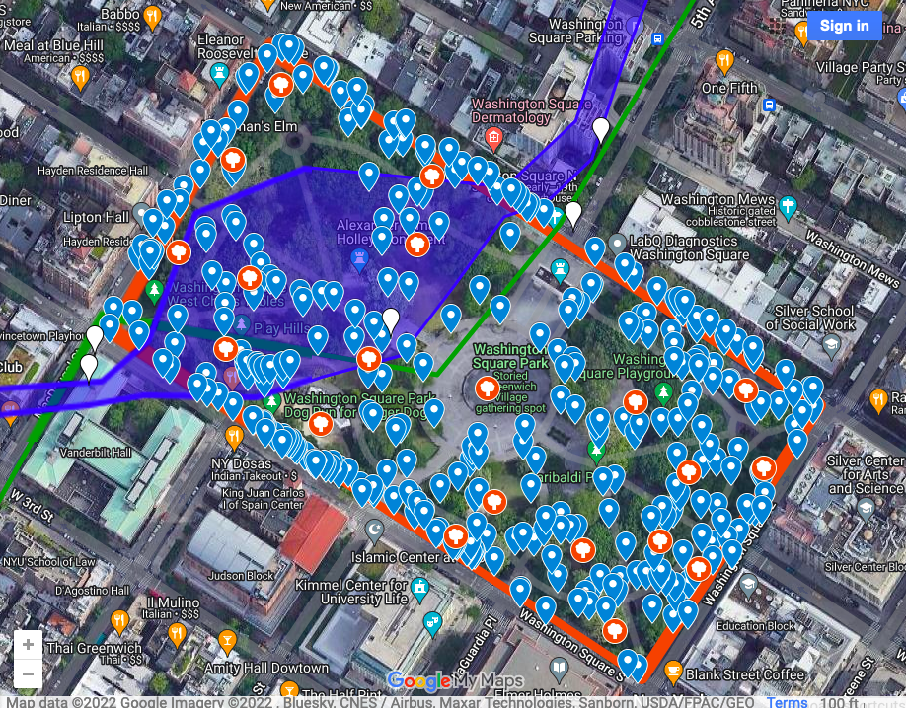Viewport: 906px width, 708px height.
Task: Click the Judson Block label
Action: pyautogui.click(x=241, y=576)
